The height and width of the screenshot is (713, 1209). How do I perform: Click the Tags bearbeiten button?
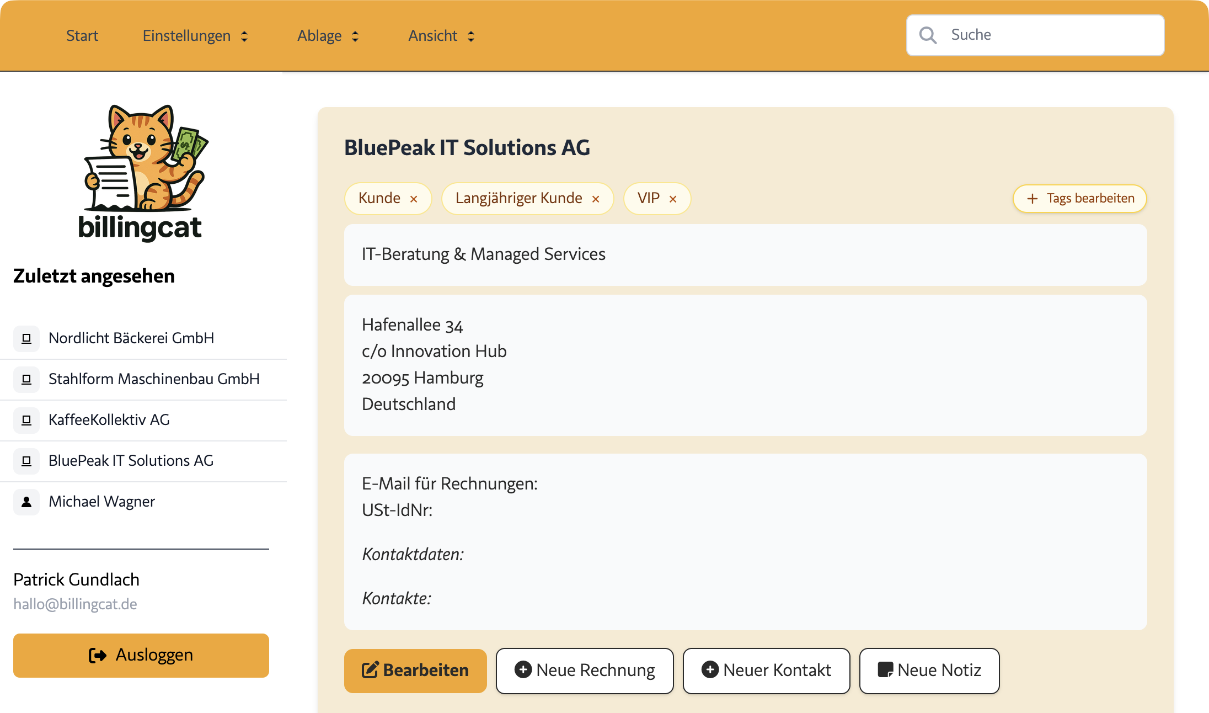pyautogui.click(x=1079, y=199)
